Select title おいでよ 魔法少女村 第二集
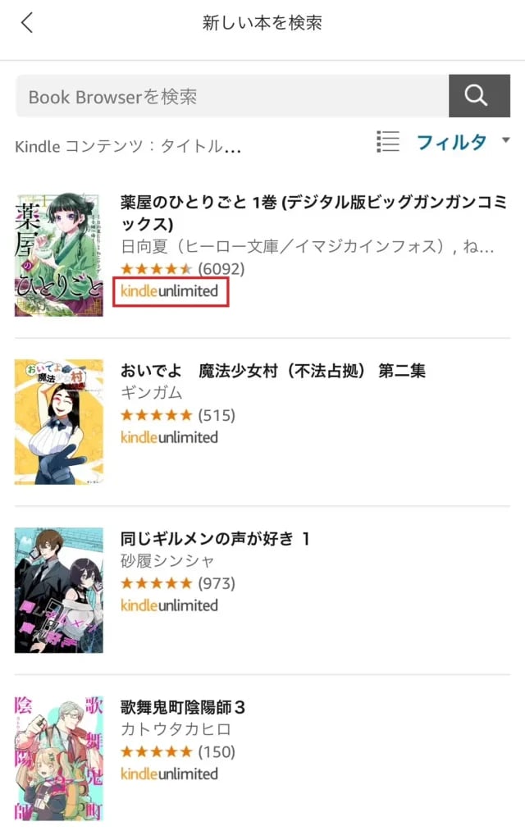This screenshot has height=840, width=525. pos(273,371)
